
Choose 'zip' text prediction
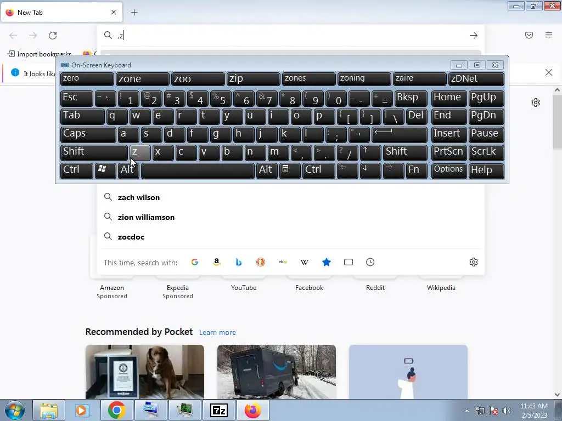point(254,79)
